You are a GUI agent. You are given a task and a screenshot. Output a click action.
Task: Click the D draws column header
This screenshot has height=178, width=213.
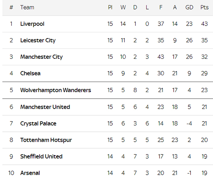pyautogui.click(x=135, y=7)
